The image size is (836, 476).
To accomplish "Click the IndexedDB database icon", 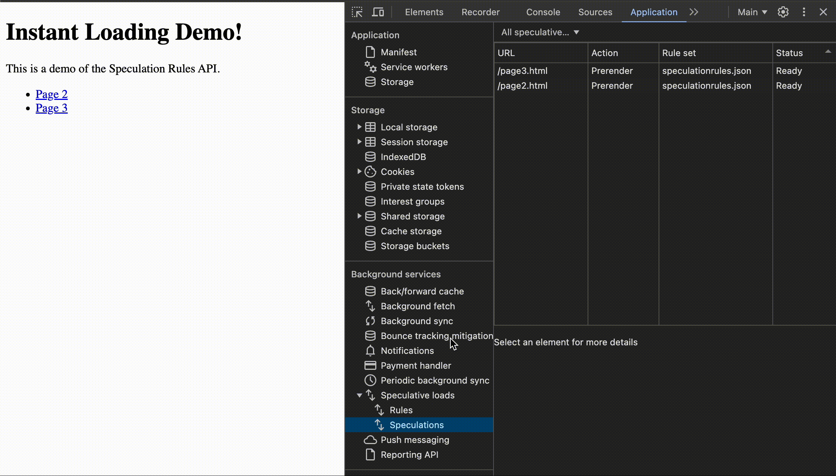I will pos(370,157).
